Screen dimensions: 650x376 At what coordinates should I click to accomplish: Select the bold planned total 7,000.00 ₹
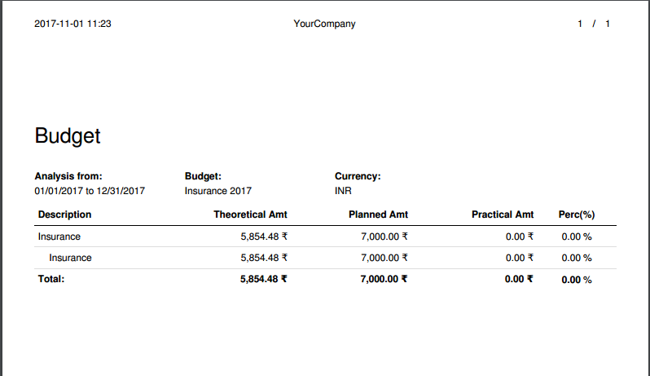point(384,279)
